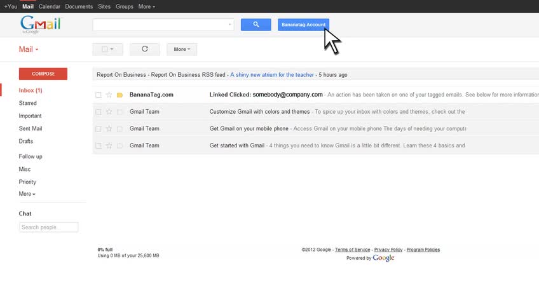539x305 pixels.
Task: Expand the Mail dropdown switcher
Action: tap(29, 49)
